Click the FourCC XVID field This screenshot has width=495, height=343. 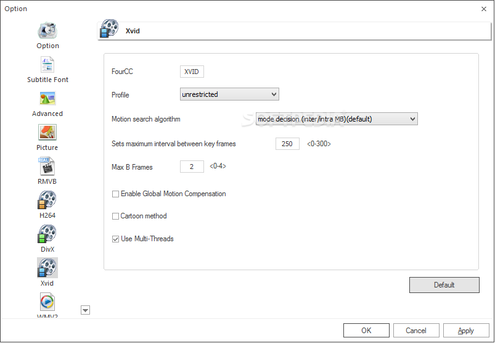192,72
